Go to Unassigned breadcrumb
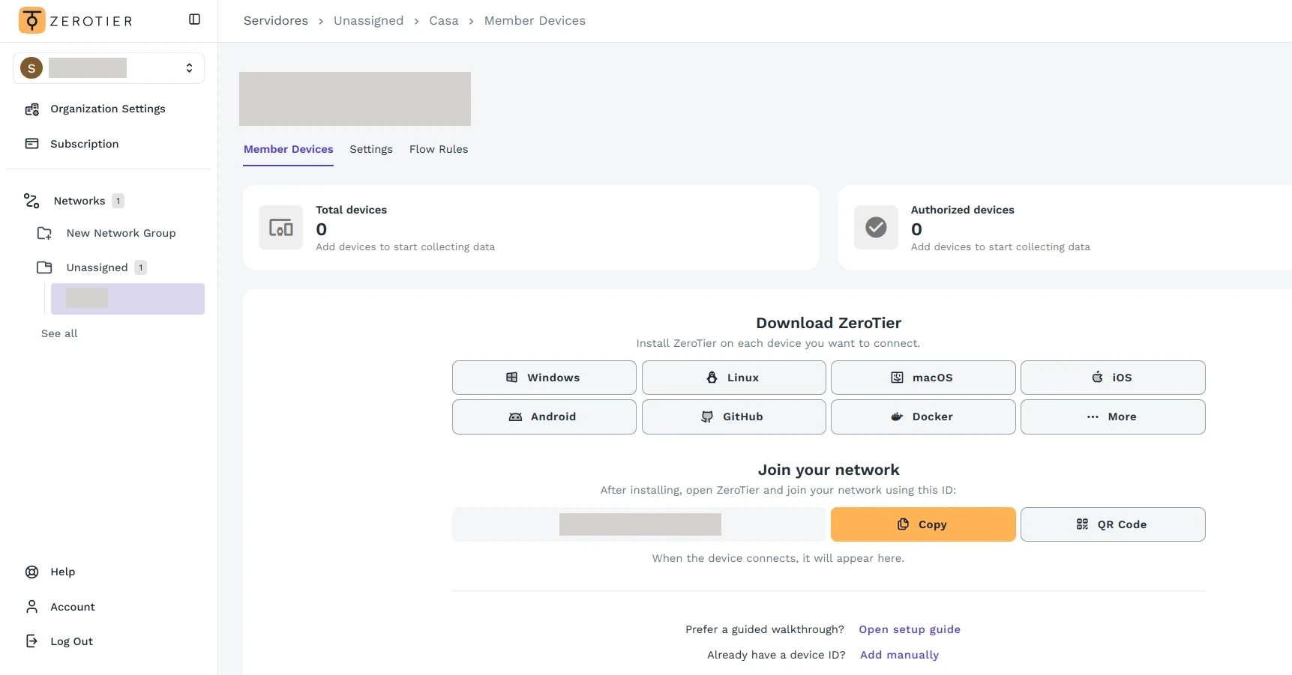Viewport: 1292px width, 675px height. tap(368, 21)
